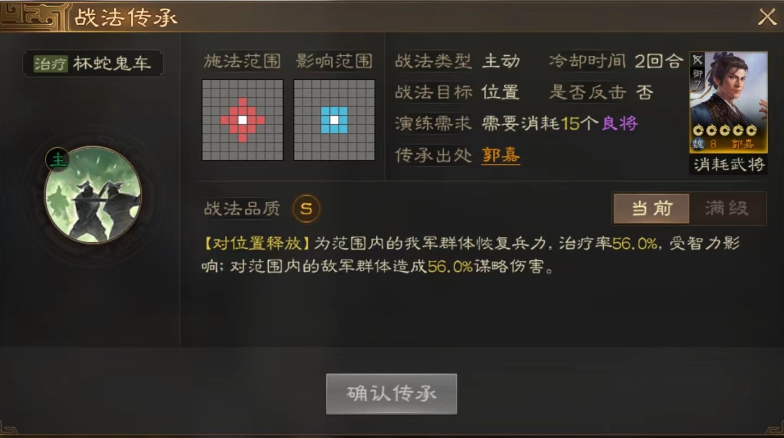Click the green 主 active-skill badge
The width and height of the screenshot is (784, 438).
[x=57, y=160]
